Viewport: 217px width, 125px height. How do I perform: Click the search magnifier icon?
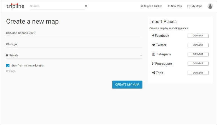(86, 6)
